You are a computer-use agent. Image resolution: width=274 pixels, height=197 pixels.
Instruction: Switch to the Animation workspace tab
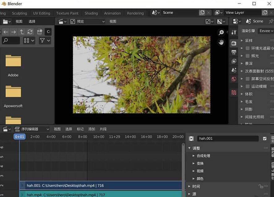tap(112, 13)
